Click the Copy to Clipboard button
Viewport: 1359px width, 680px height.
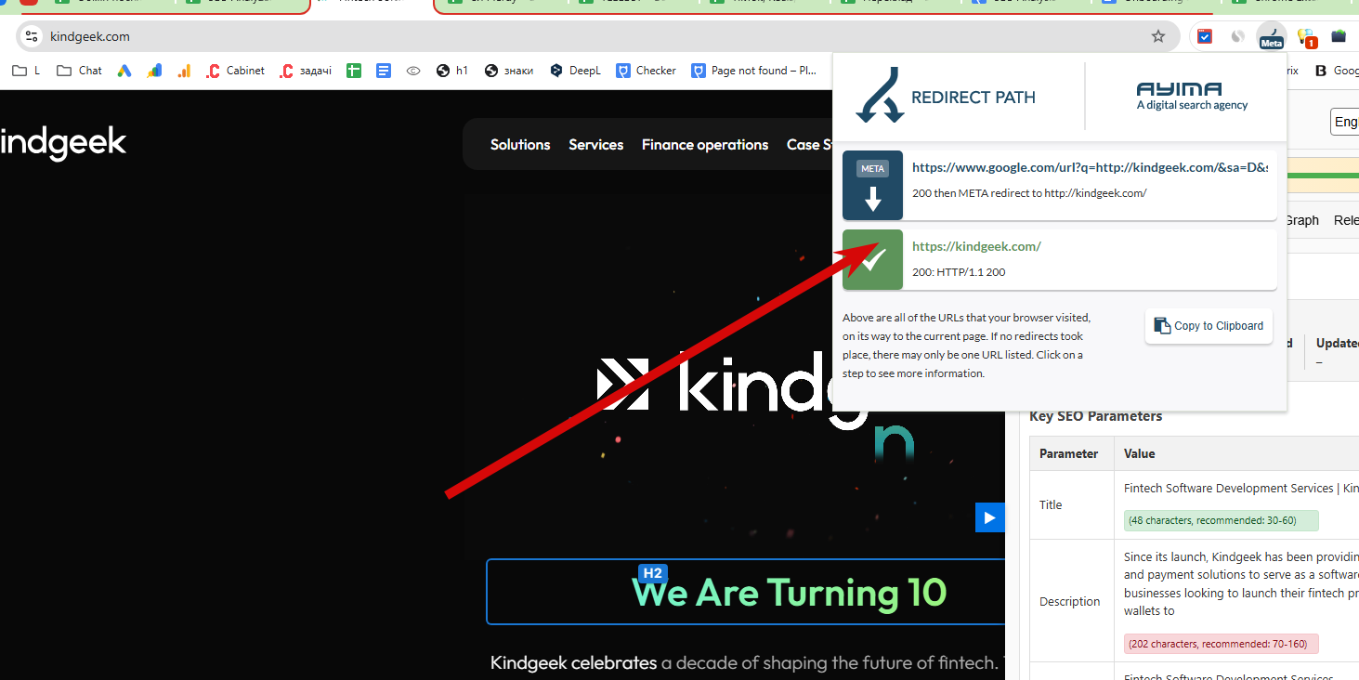point(1209,326)
